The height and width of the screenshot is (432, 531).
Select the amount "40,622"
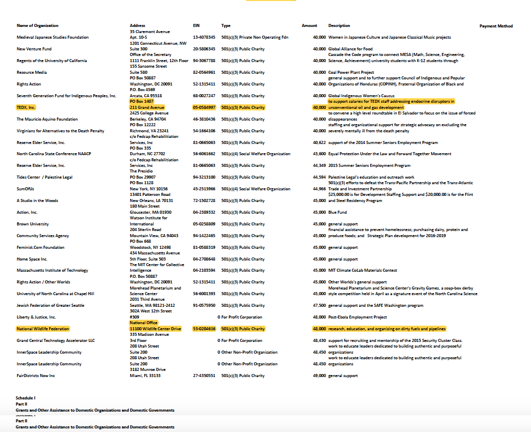[319, 142]
